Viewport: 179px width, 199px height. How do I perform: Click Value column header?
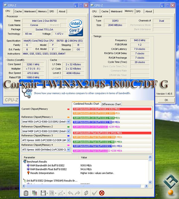(114, 157)
